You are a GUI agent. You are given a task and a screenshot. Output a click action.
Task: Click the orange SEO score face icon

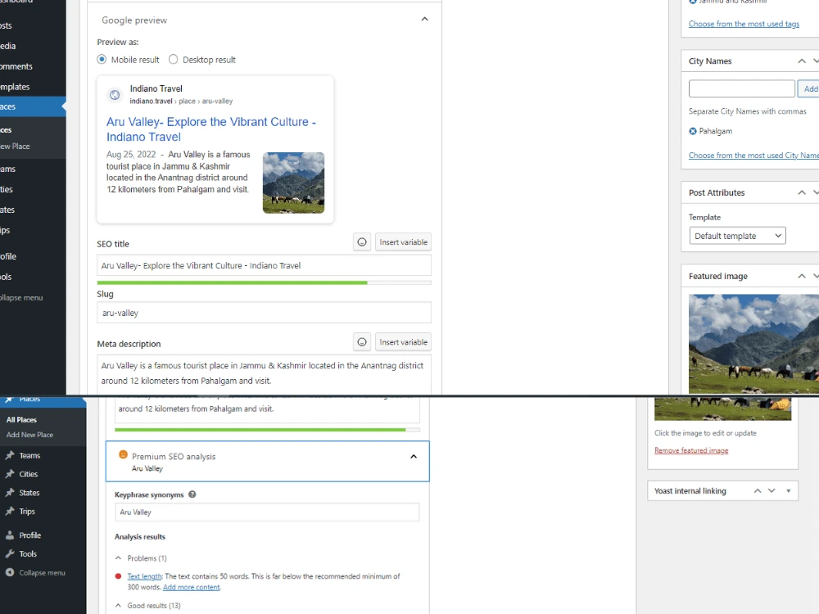[x=124, y=454]
